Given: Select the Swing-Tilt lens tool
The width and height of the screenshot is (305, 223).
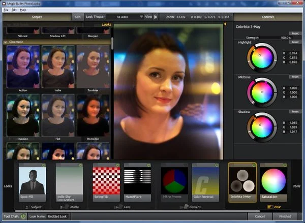Looking at the screenshot, I should click(106, 180).
